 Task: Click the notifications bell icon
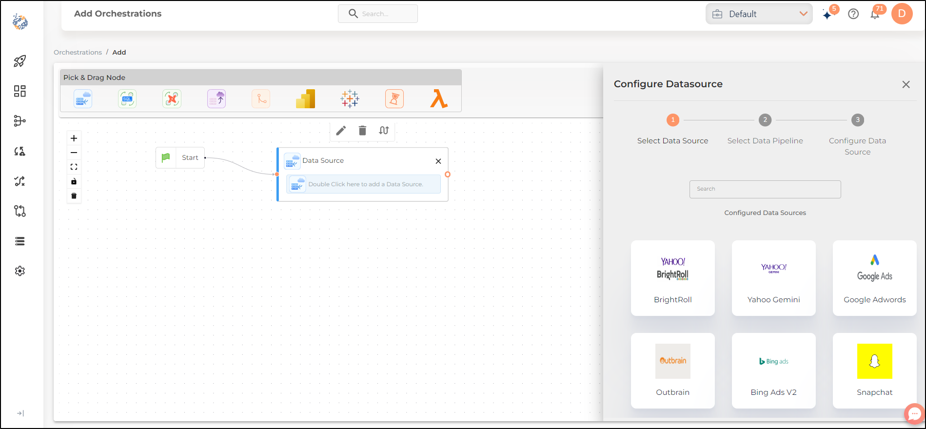click(x=875, y=14)
